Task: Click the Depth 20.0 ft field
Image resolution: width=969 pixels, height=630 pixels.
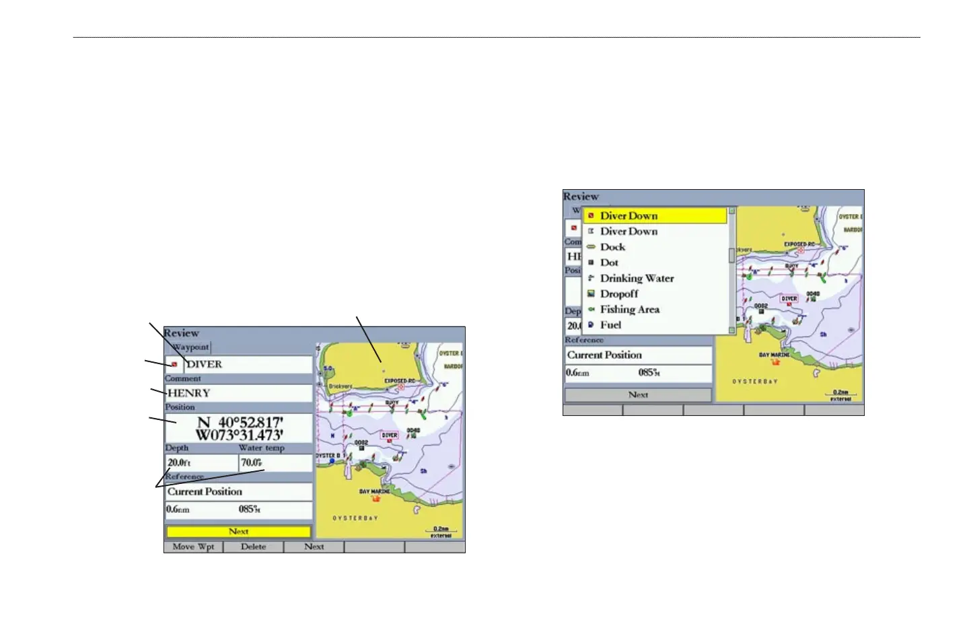Action: [201, 463]
